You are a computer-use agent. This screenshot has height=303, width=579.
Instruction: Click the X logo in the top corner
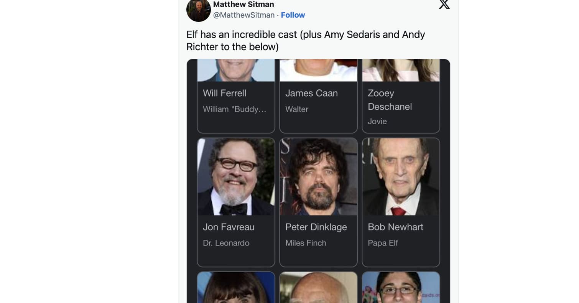click(x=444, y=5)
